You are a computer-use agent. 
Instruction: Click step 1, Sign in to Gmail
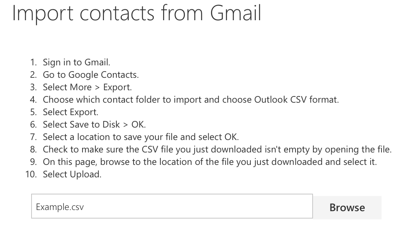point(76,62)
